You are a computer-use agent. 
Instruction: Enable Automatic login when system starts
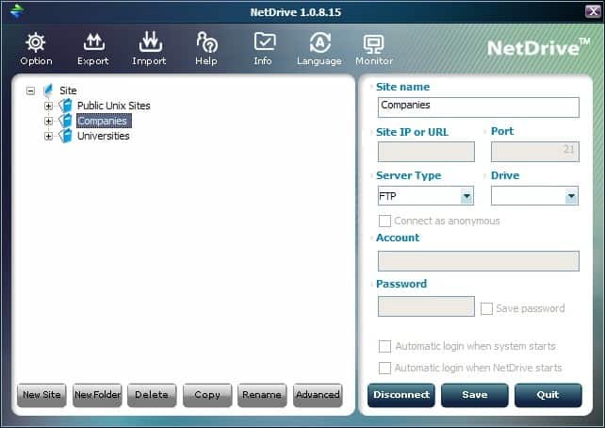coord(384,346)
